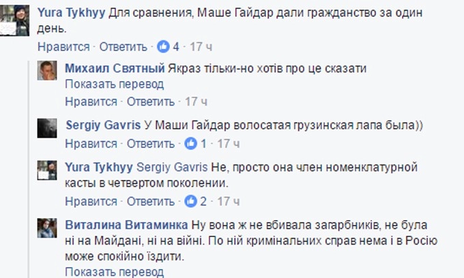
Task: Reply to Yura Tykhyy's top comment
Action: [x=123, y=47]
